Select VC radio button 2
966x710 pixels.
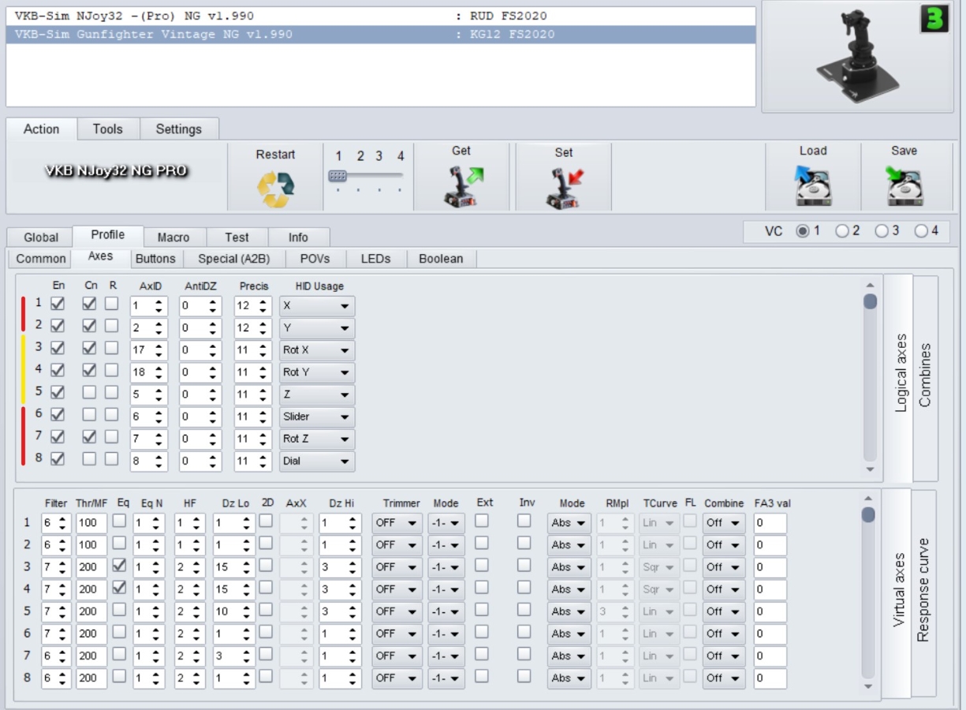[x=842, y=231]
